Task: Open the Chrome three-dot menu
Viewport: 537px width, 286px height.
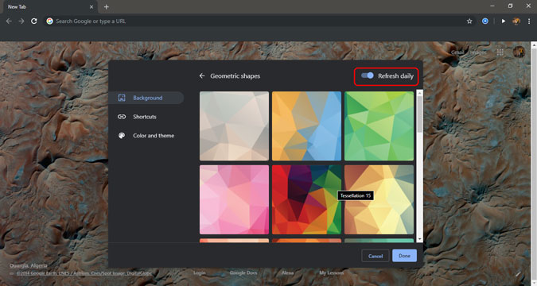Action: [529, 21]
